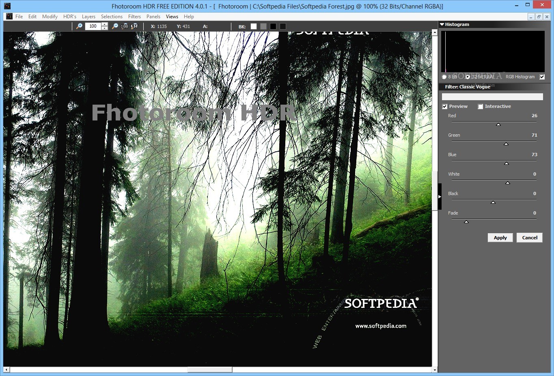Select the 32 bit RAW radio button
Viewport: 554px width, 376px height.
(468, 77)
